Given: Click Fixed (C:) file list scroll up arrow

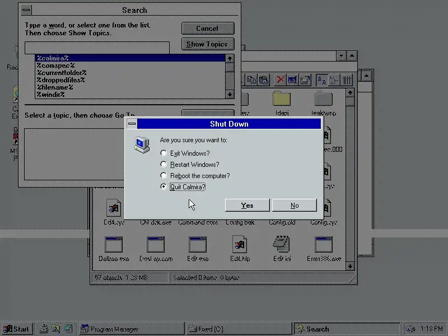Looking at the screenshot, I should tap(351, 93).
